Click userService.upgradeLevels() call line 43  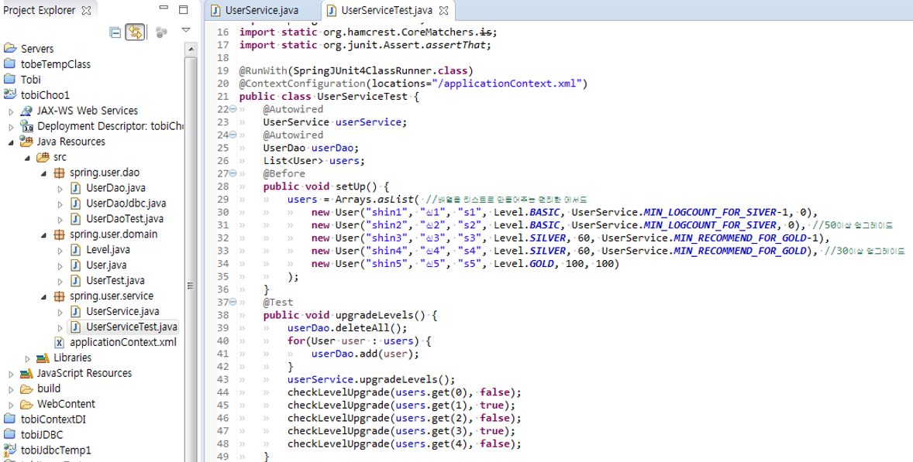[371, 379]
